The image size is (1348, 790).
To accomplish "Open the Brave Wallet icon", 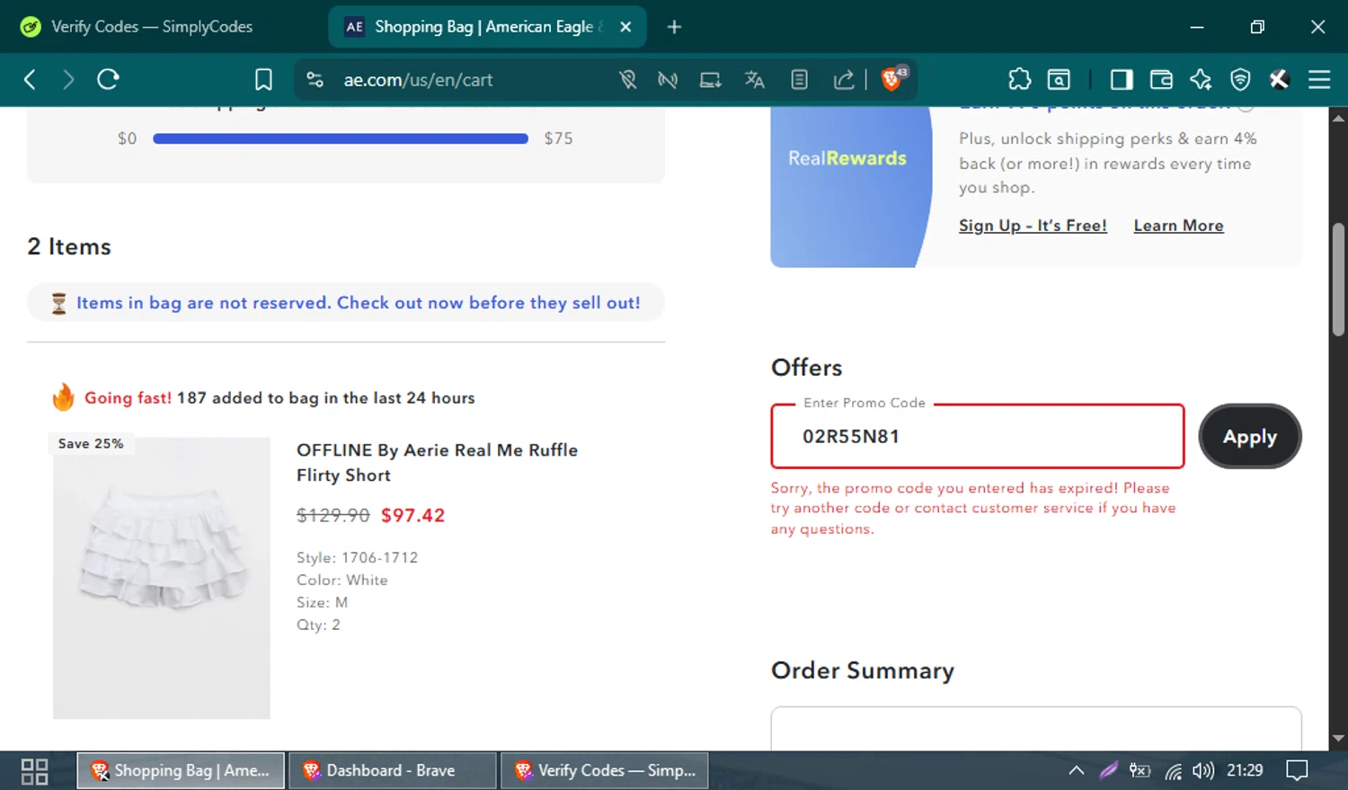I will click(1161, 80).
